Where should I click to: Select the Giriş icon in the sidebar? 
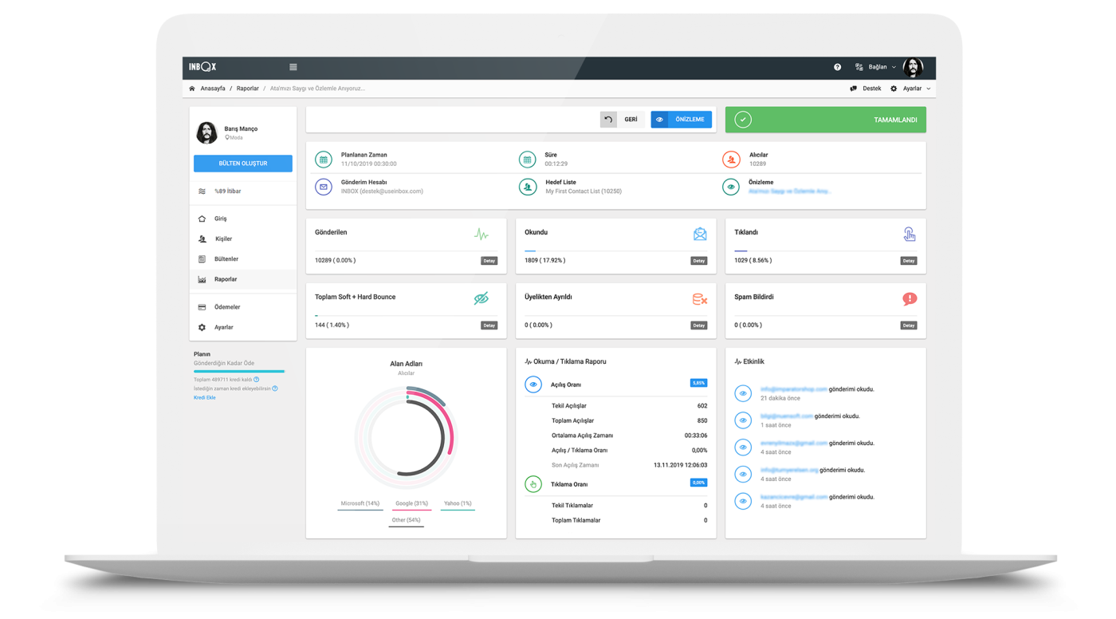203,218
